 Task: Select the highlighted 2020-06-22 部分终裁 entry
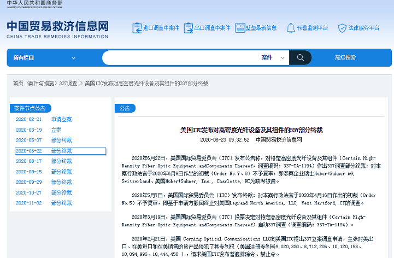click(60, 151)
